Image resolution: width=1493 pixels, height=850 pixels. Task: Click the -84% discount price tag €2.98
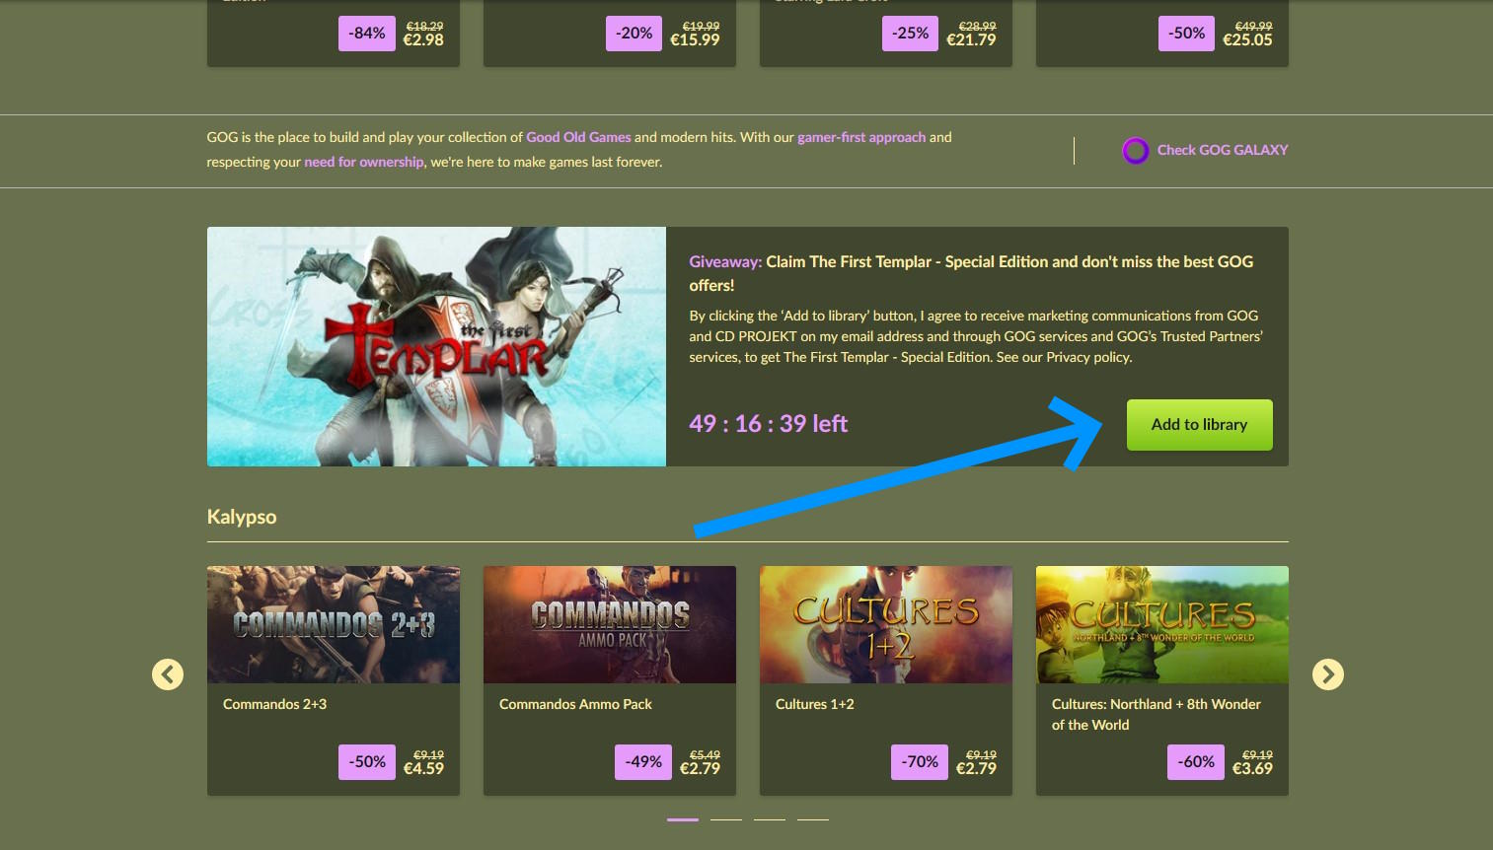click(393, 34)
